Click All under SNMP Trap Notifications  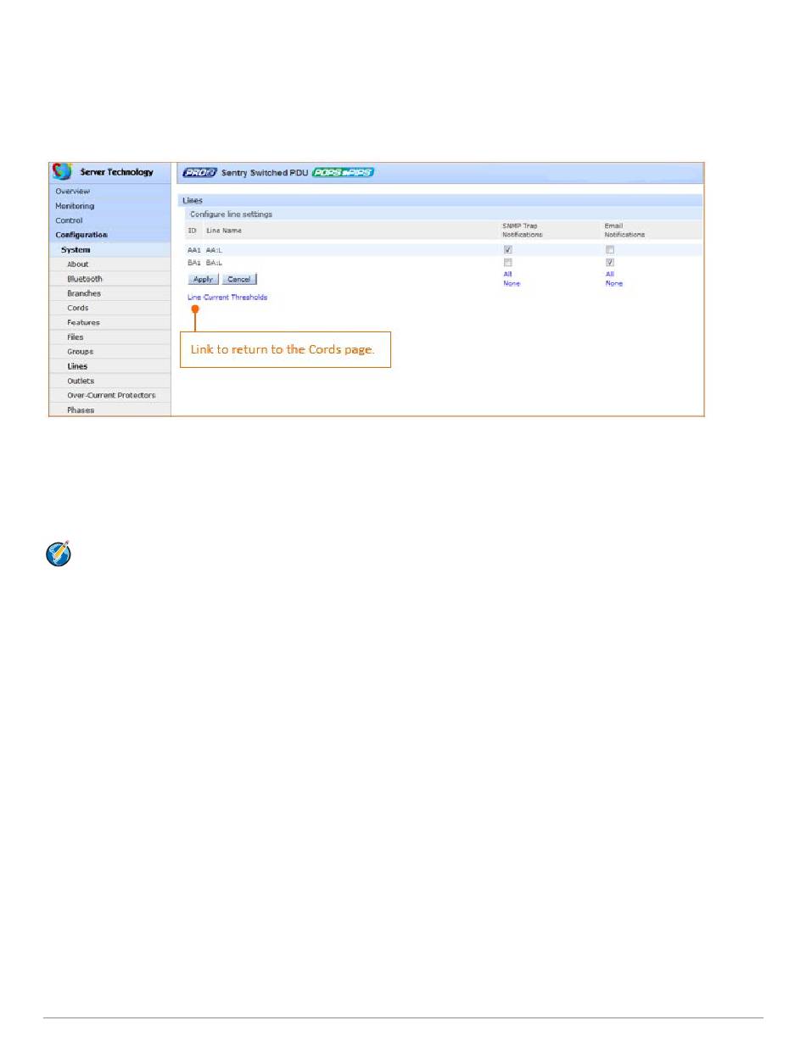coord(507,274)
